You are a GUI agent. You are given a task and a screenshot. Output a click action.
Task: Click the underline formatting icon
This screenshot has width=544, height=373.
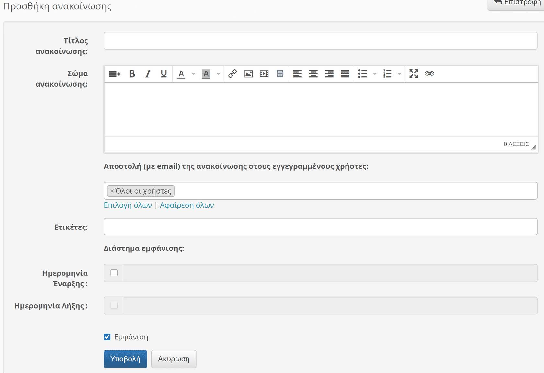[x=164, y=74]
